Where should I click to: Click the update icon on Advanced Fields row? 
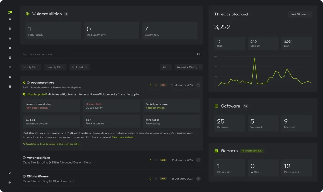coord(150,160)
